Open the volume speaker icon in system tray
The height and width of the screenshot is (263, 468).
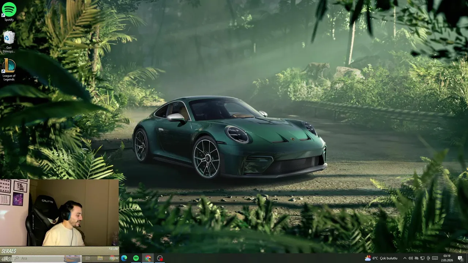[411, 258]
